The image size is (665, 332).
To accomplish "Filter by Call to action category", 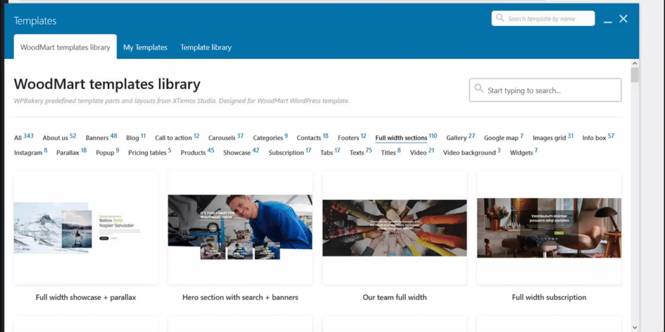I will click(x=177, y=137).
